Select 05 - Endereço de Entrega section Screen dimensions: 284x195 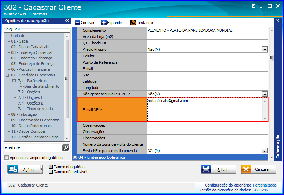(x=33, y=64)
